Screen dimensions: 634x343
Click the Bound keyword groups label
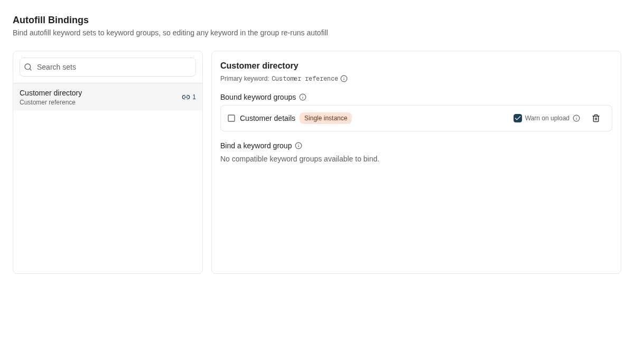[x=258, y=97]
